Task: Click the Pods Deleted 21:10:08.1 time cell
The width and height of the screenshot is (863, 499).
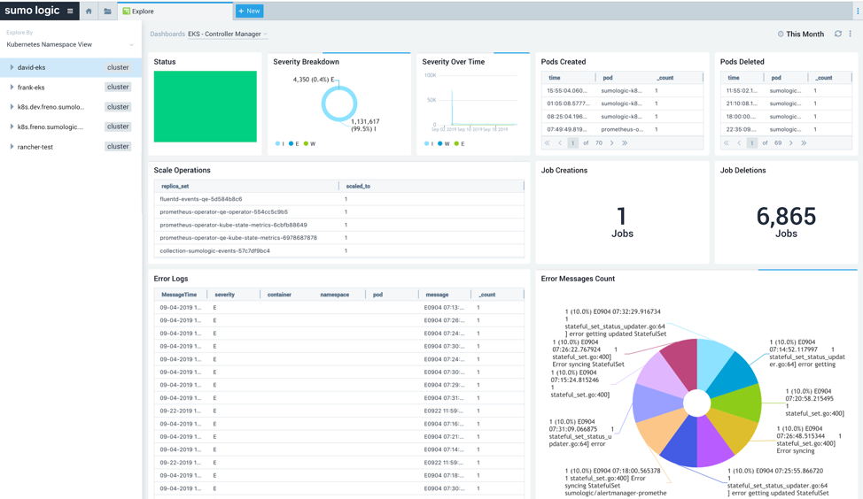Action: point(742,104)
